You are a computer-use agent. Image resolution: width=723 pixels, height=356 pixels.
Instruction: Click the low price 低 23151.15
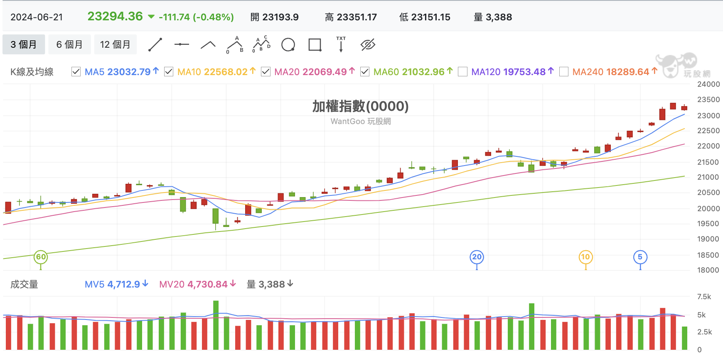[x=425, y=17]
